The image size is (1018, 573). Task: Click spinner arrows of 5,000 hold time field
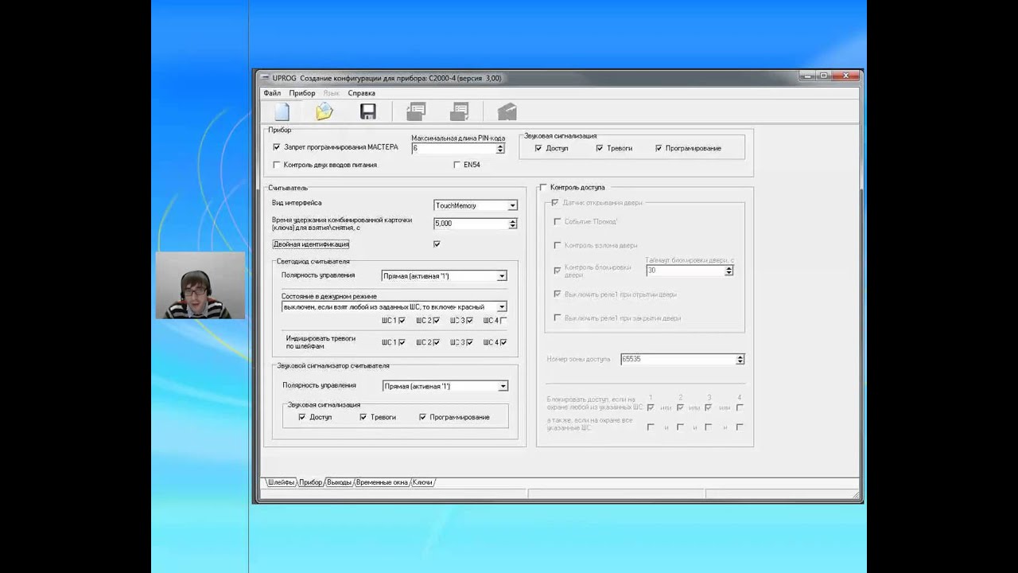(x=513, y=224)
